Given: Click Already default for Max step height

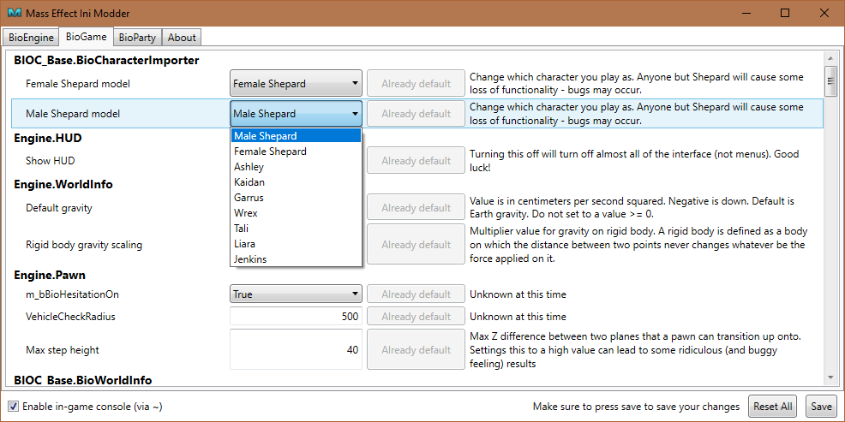Looking at the screenshot, I should click(416, 350).
